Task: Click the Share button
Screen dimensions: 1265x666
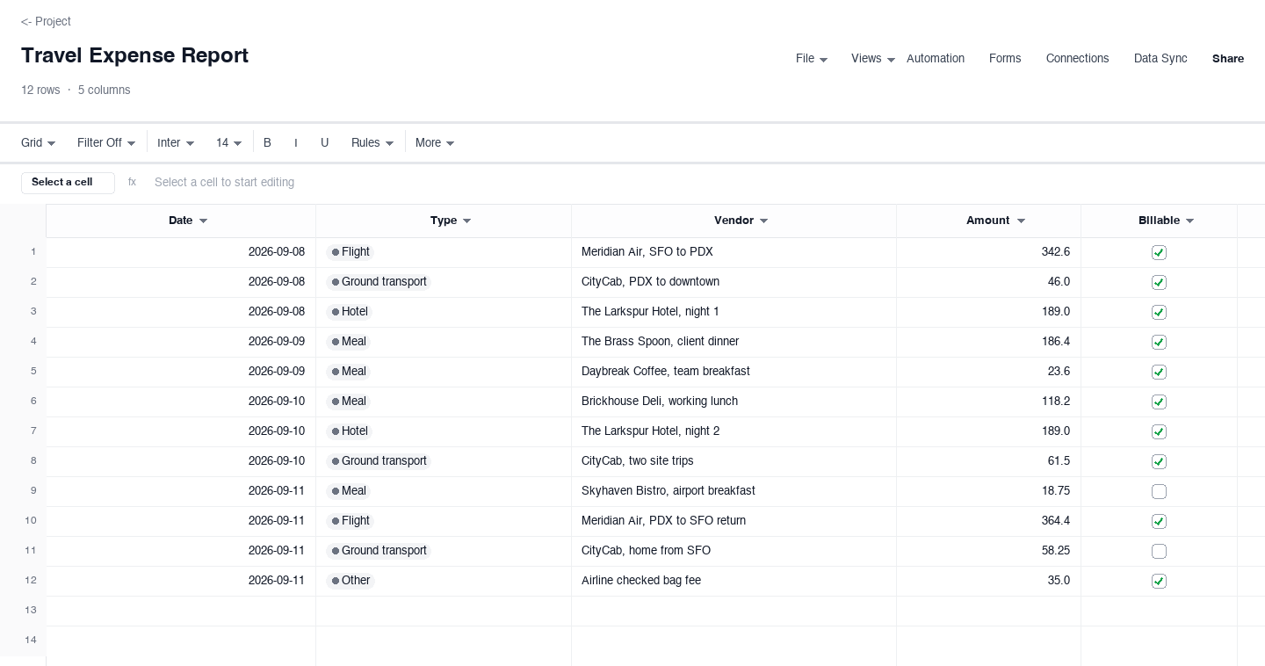Action: [1228, 59]
